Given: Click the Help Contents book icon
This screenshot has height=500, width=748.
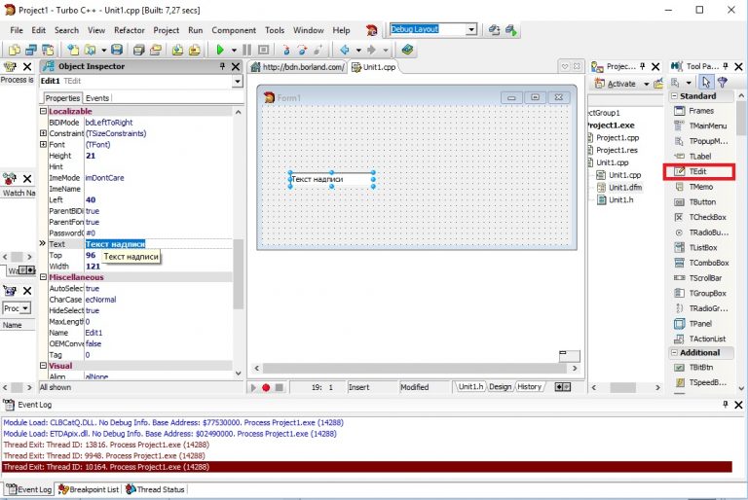Looking at the screenshot, I should coord(407,50).
